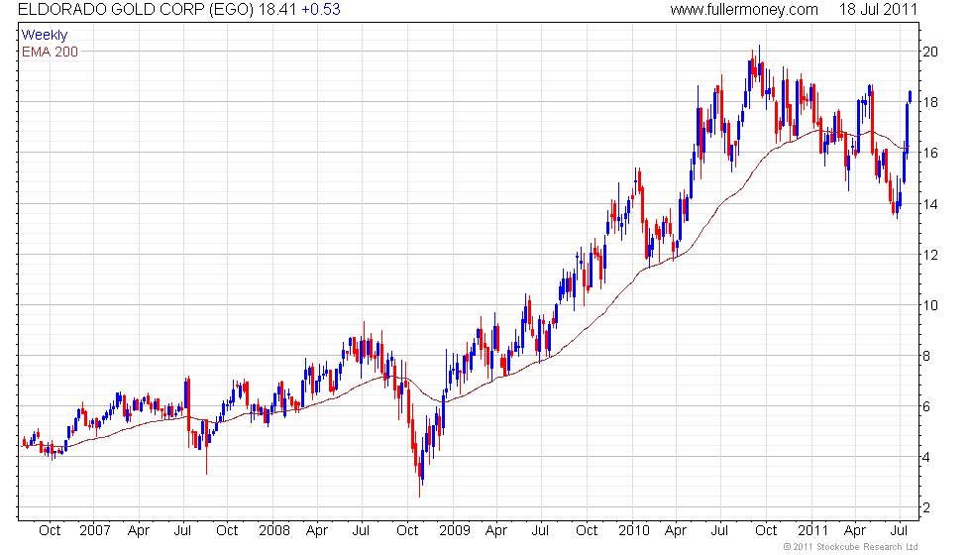Click the Apr label after 2009
The width and height of the screenshot is (971, 555).
pos(496,531)
